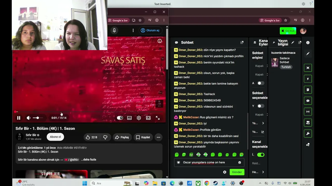Open the profile icon in the left browser window
Image resolution: width=332 pixels, height=186 pixels.
pyautogui.click(x=157, y=20)
